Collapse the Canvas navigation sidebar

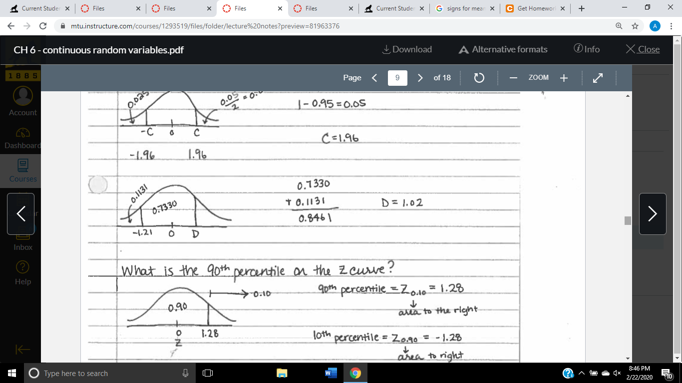[22, 350]
